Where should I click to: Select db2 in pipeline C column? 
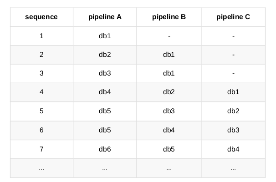coord(233,111)
